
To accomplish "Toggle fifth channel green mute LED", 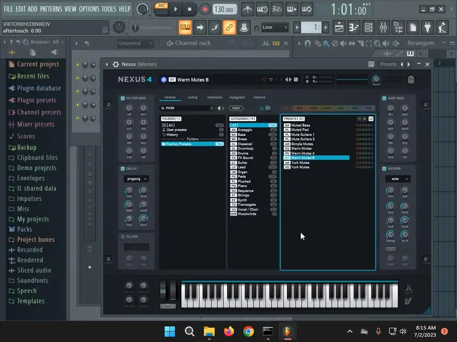I will (78, 118).
